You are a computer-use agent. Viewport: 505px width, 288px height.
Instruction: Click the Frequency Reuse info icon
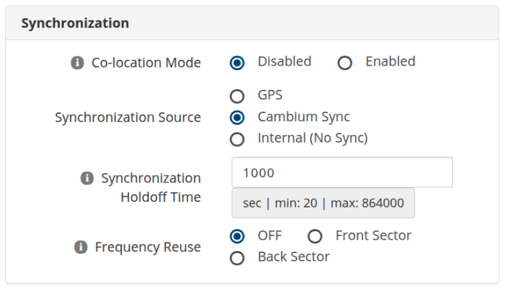[x=81, y=247]
